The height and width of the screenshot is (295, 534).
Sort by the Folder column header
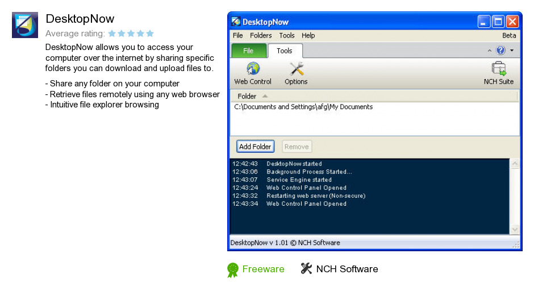pyautogui.click(x=374, y=96)
